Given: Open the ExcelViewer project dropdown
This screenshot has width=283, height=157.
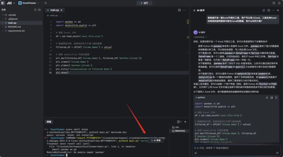Looking at the screenshot, I should click(x=29, y=3).
